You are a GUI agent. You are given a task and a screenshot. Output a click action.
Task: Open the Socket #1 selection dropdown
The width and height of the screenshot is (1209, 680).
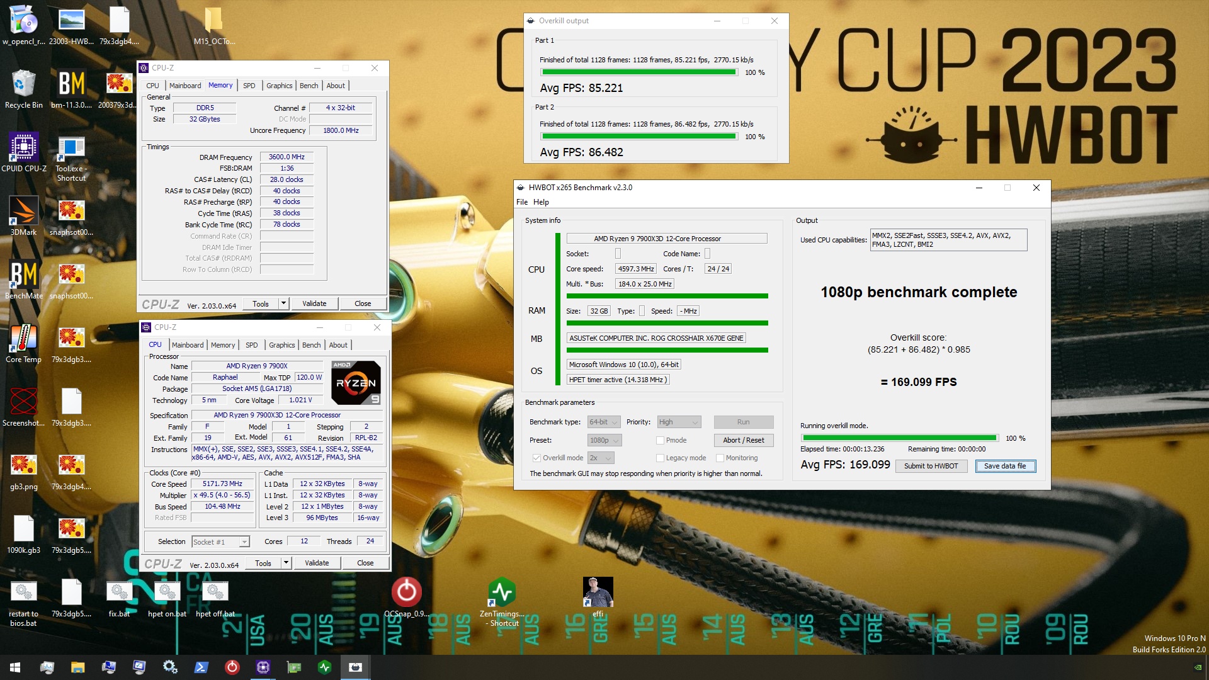tap(220, 541)
